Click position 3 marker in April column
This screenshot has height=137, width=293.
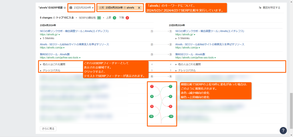pos(152,55)
